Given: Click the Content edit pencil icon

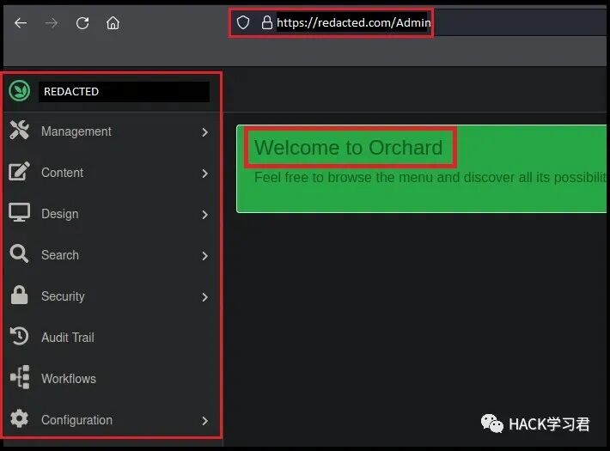Looking at the screenshot, I should [19, 171].
